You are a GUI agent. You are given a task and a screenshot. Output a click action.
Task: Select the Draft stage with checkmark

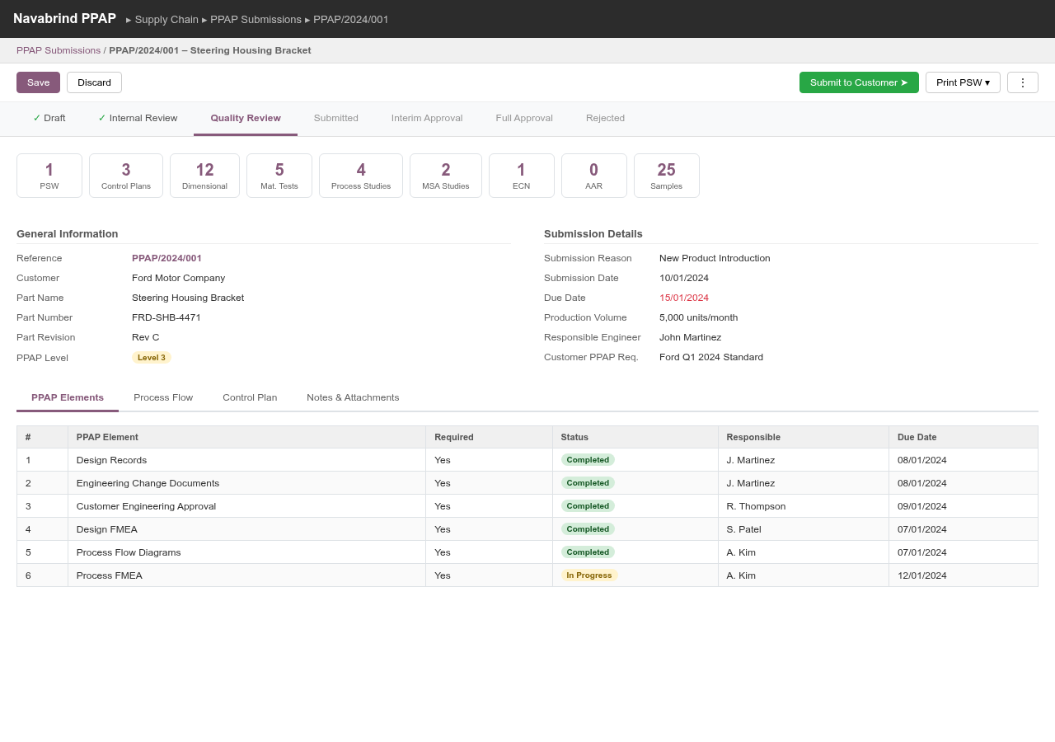49,118
